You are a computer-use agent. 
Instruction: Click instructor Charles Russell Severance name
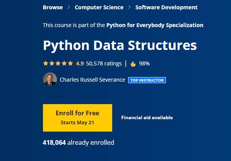pos(92,80)
